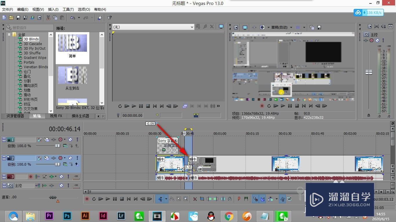Switch to the 视频 FX tab
The width and height of the screenshot is (396, 222).
click(56, 116)
